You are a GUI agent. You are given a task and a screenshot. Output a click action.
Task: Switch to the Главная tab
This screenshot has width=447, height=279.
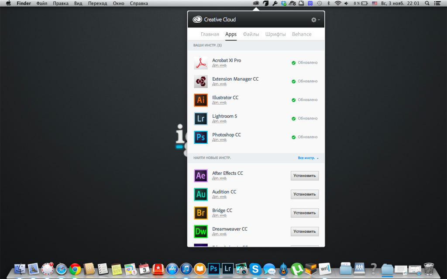[x=210, y=34]
